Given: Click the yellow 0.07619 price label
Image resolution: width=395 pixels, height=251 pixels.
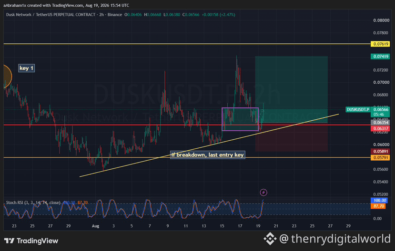Looking at the screenshot, I should pyautogui.click(x=380, y=44).
